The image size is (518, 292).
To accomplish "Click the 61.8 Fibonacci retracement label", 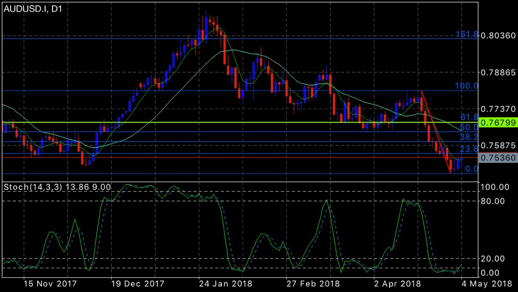I will [468, 117].
